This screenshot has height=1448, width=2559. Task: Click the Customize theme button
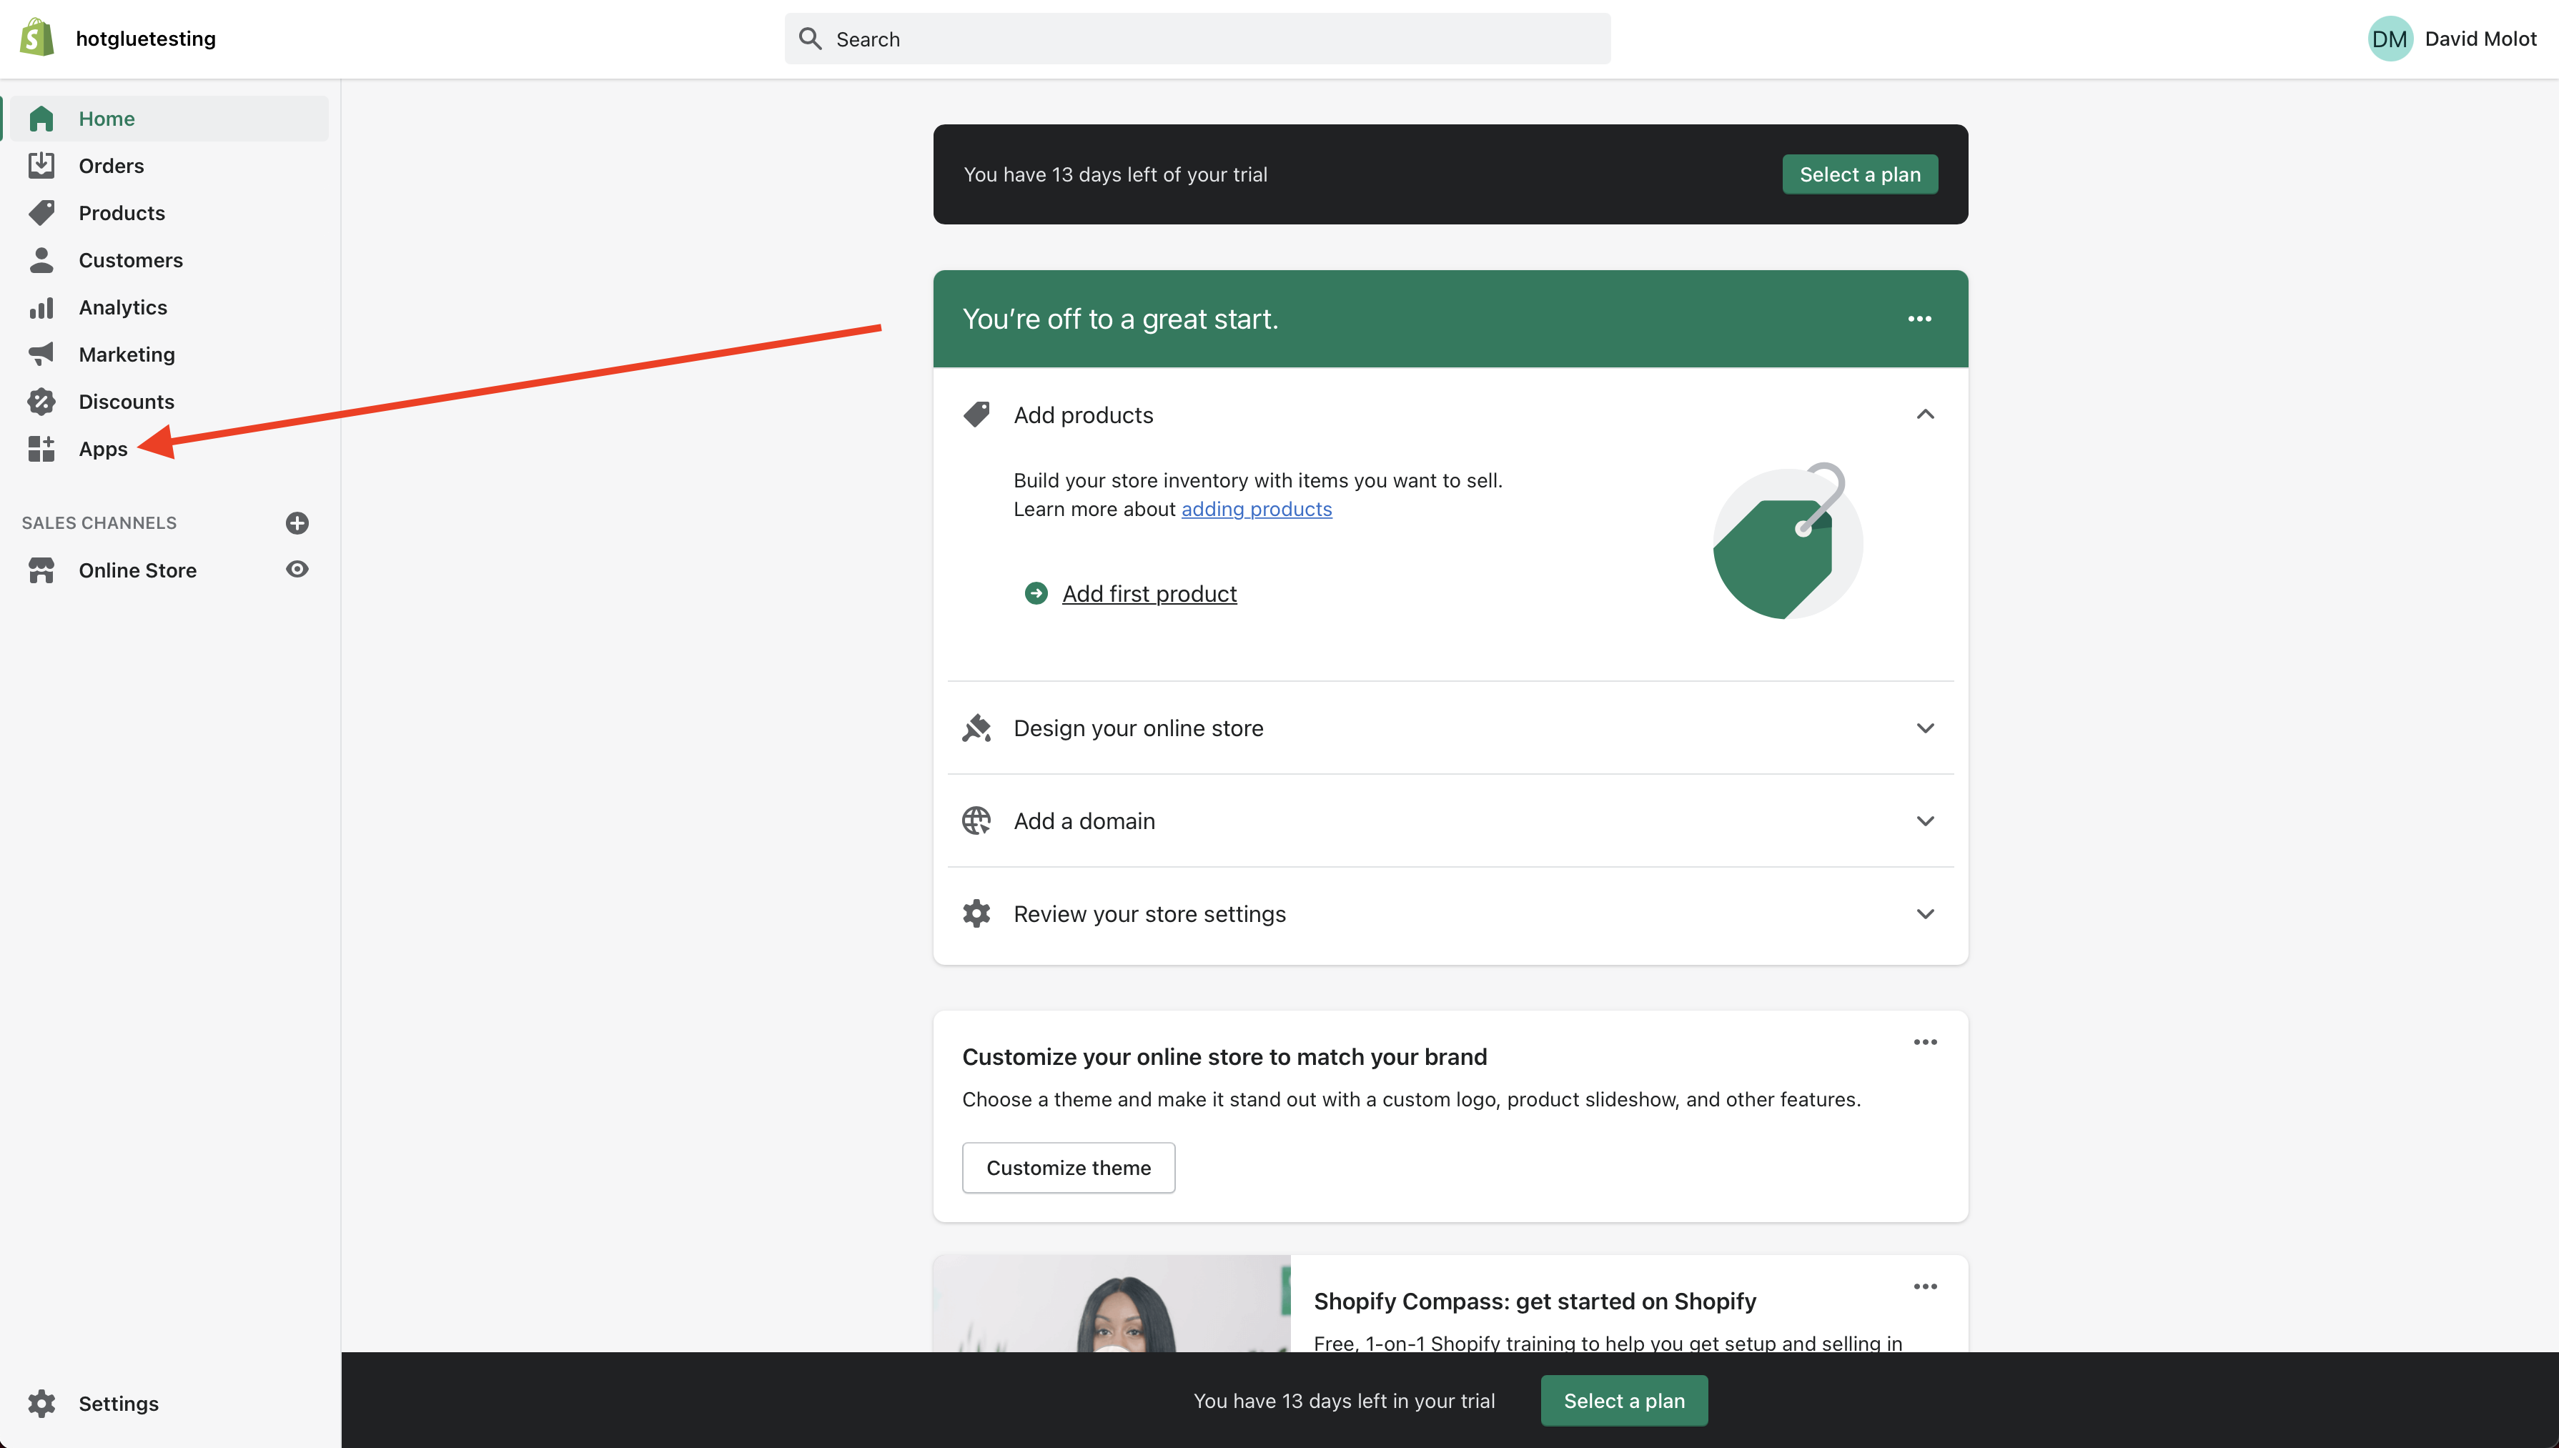click(1068, 1168)
